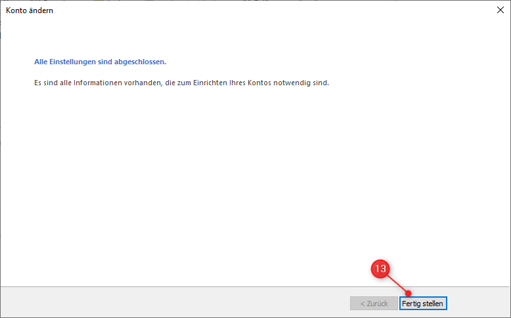
Task: Click the separator line above the footer
Action: pyautogui.click(x=197, y=287)
